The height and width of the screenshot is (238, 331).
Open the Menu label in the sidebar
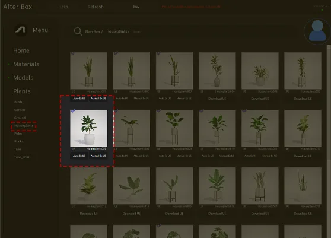(40, 30)
